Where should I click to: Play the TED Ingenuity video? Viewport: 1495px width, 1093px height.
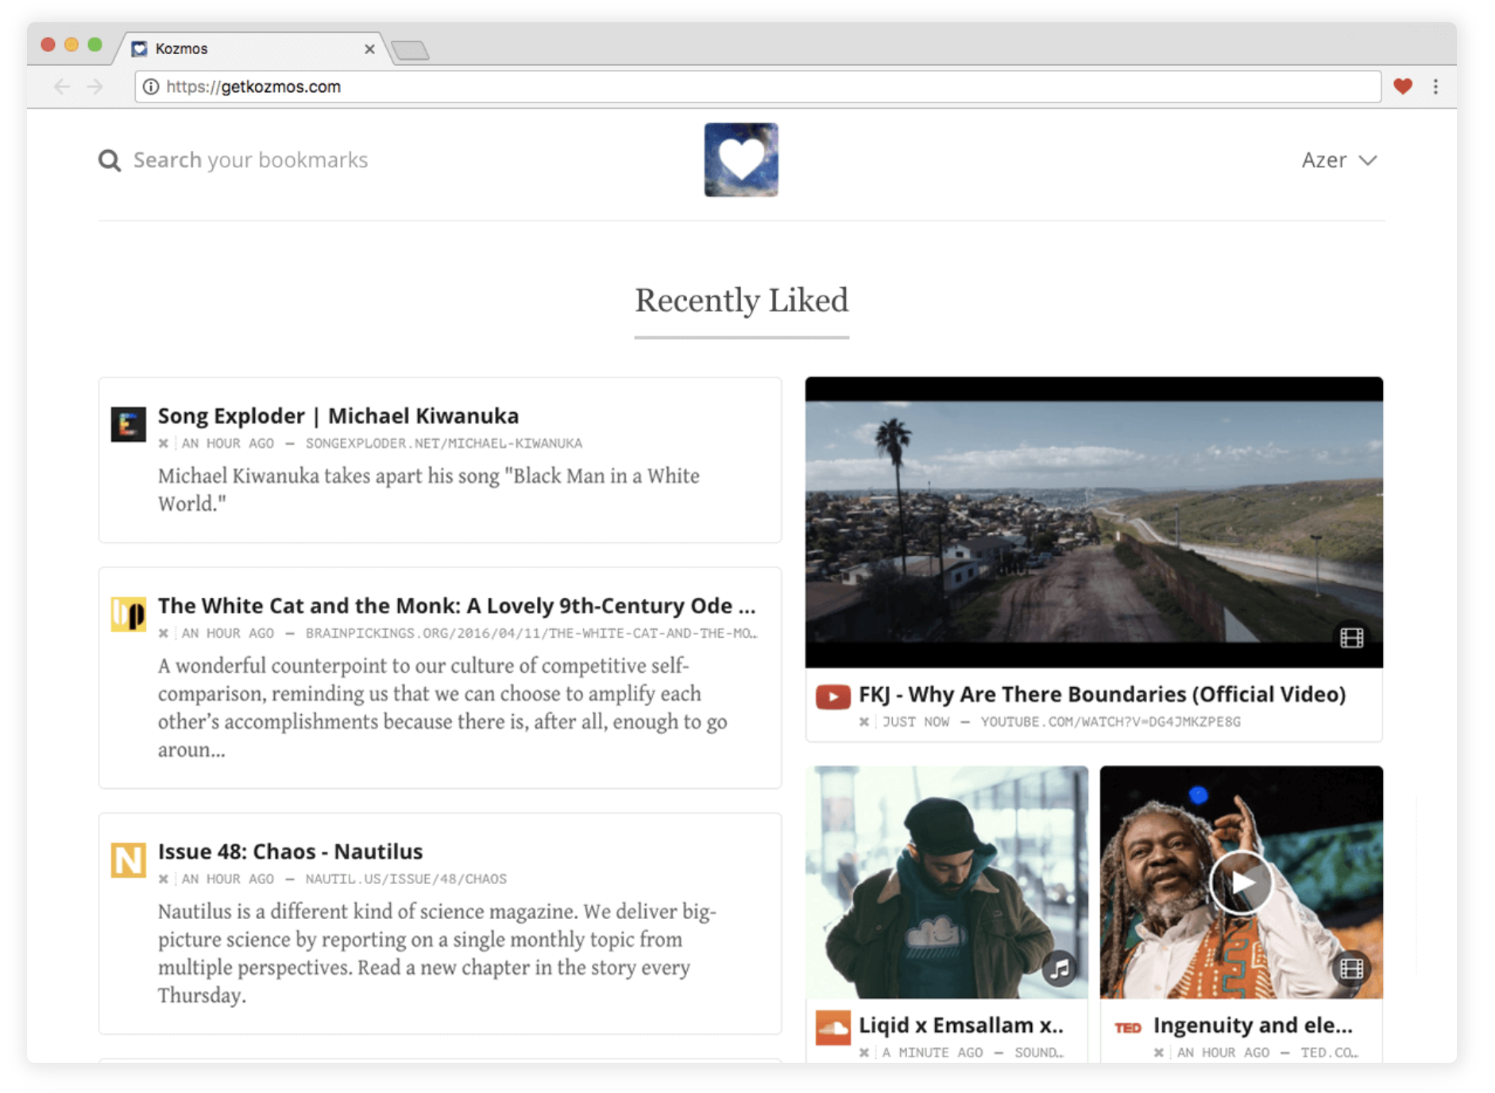(1241, 882)
